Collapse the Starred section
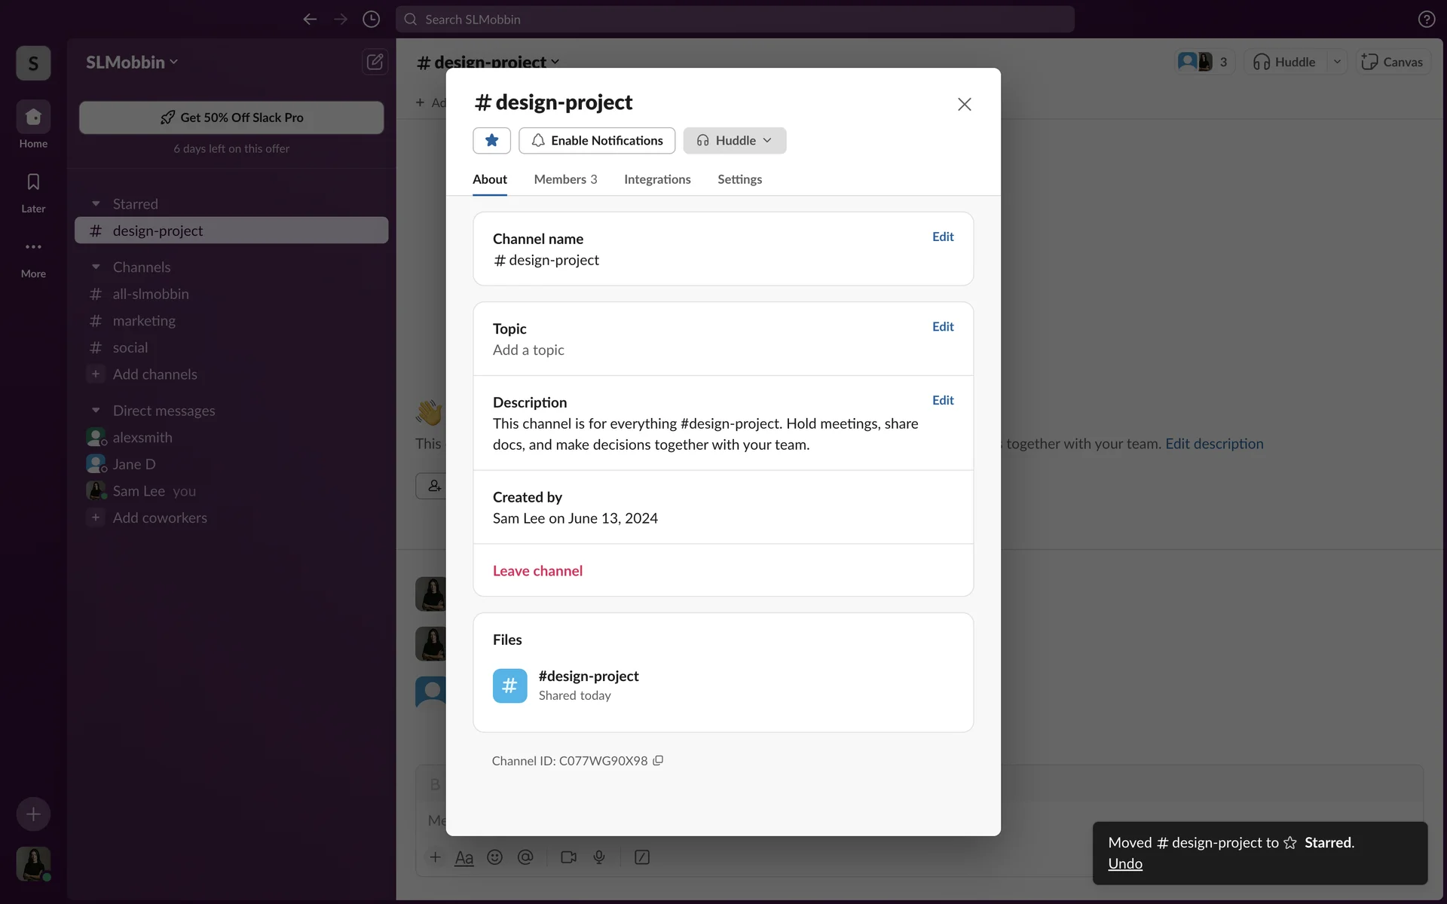The height and width of the screenshot is (904, 1447). point(96,204)
